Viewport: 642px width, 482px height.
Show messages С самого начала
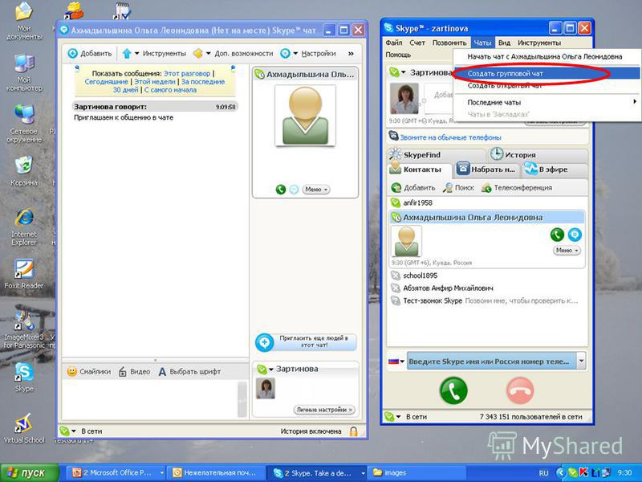(x=170, y=89)
